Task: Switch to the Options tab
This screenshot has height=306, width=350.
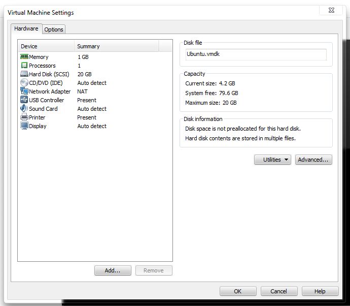Action: coord(54,29)
